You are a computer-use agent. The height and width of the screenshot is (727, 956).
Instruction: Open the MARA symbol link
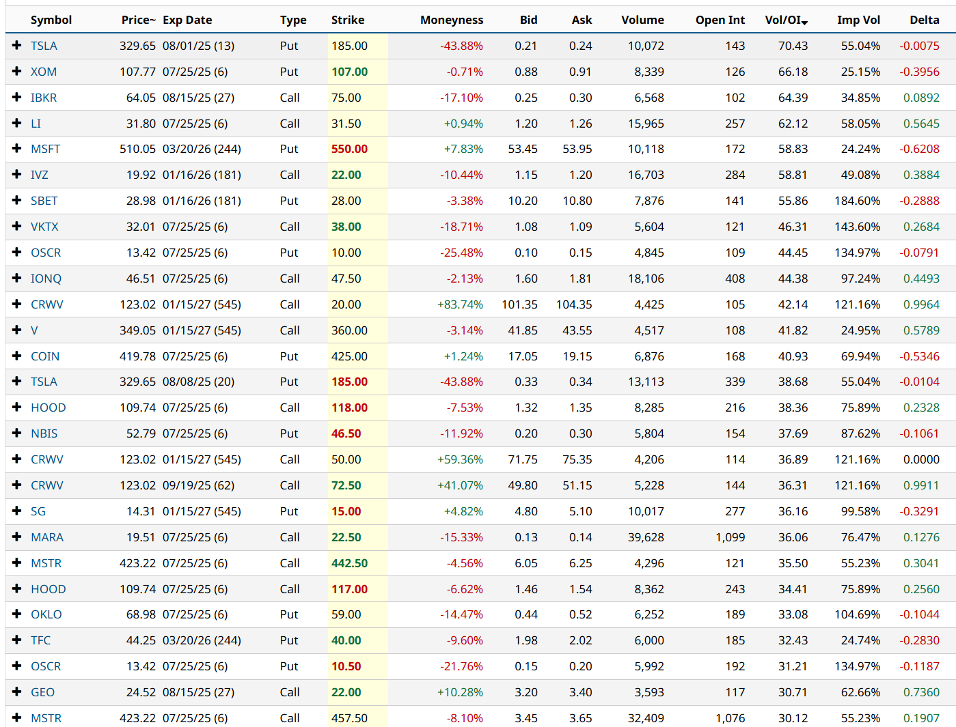tap(47, 537)
